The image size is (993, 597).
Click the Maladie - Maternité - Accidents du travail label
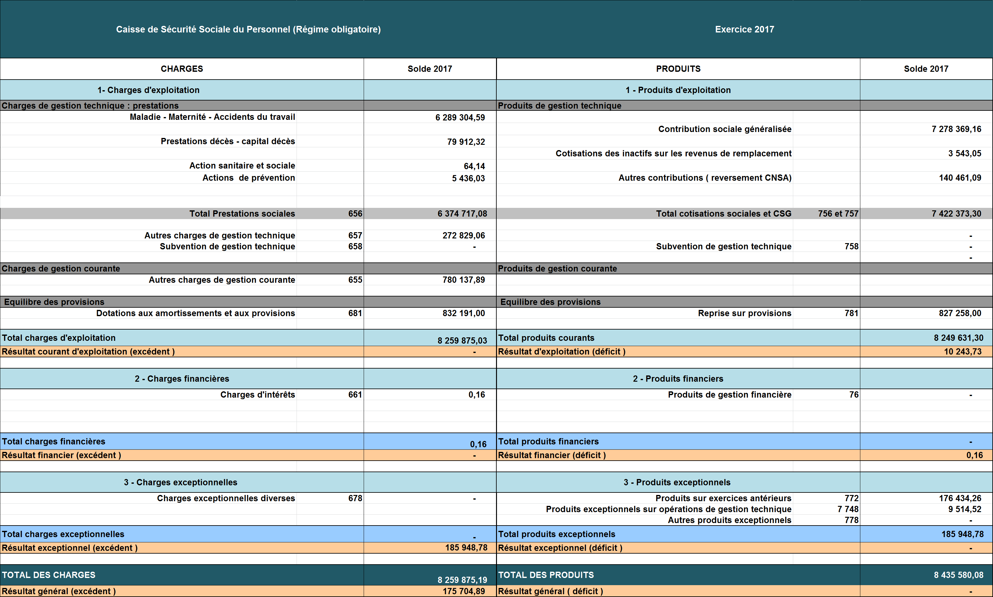click(x=212, y=117)
